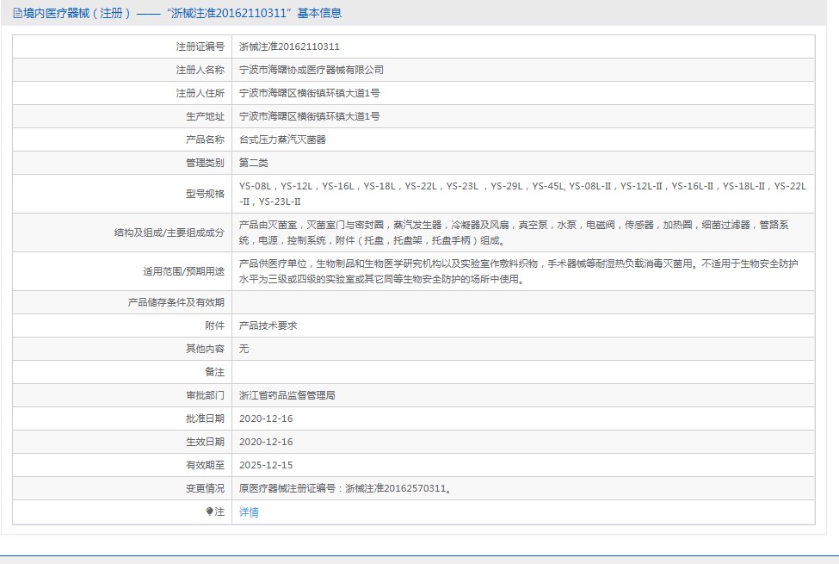
Task: Click the 注册人名称 label
Action: tap(200, 70)
